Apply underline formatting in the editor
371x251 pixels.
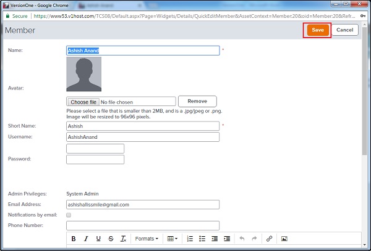pos(98,239)
